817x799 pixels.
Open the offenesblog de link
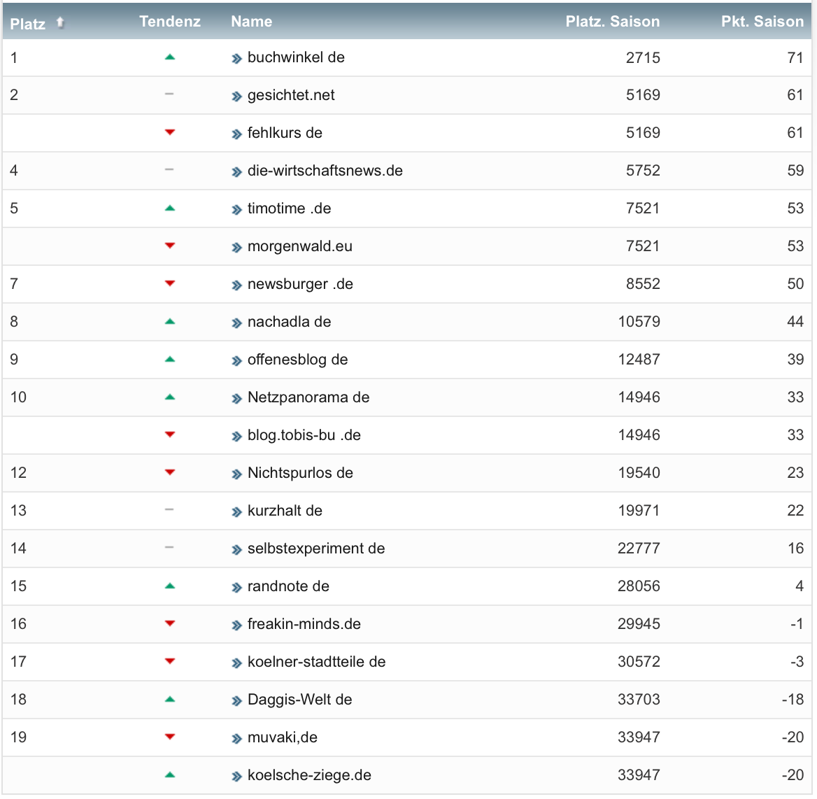coord(297,360)
